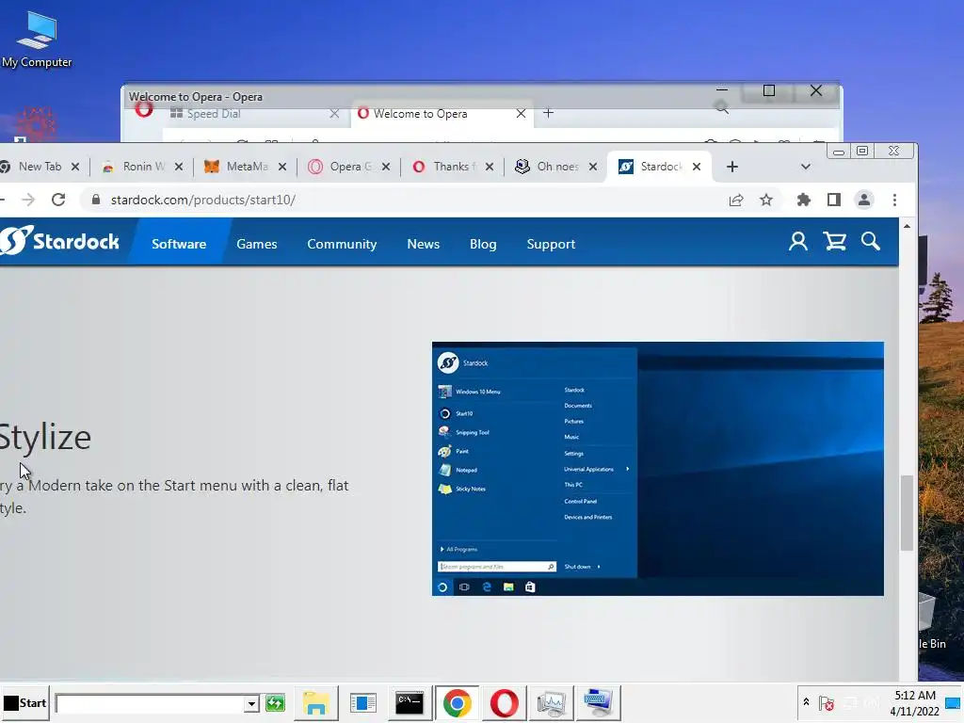Open the Stardock shopping cart
Image resolution: width=964 pixels, height=723 pixels.
(x=834, y=242)
